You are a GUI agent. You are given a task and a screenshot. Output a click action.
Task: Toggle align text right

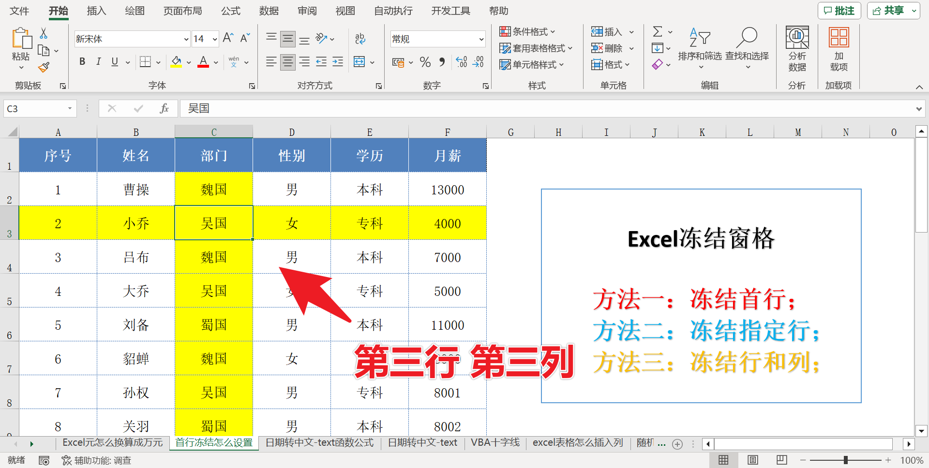pyautogui.click(x=304, y=61)
